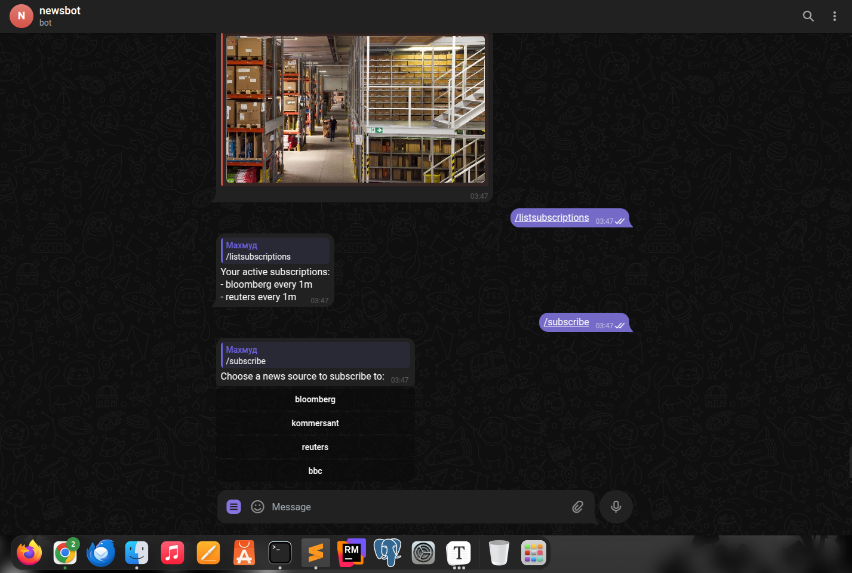Open Terminal from the dock

tap(279, 553)
